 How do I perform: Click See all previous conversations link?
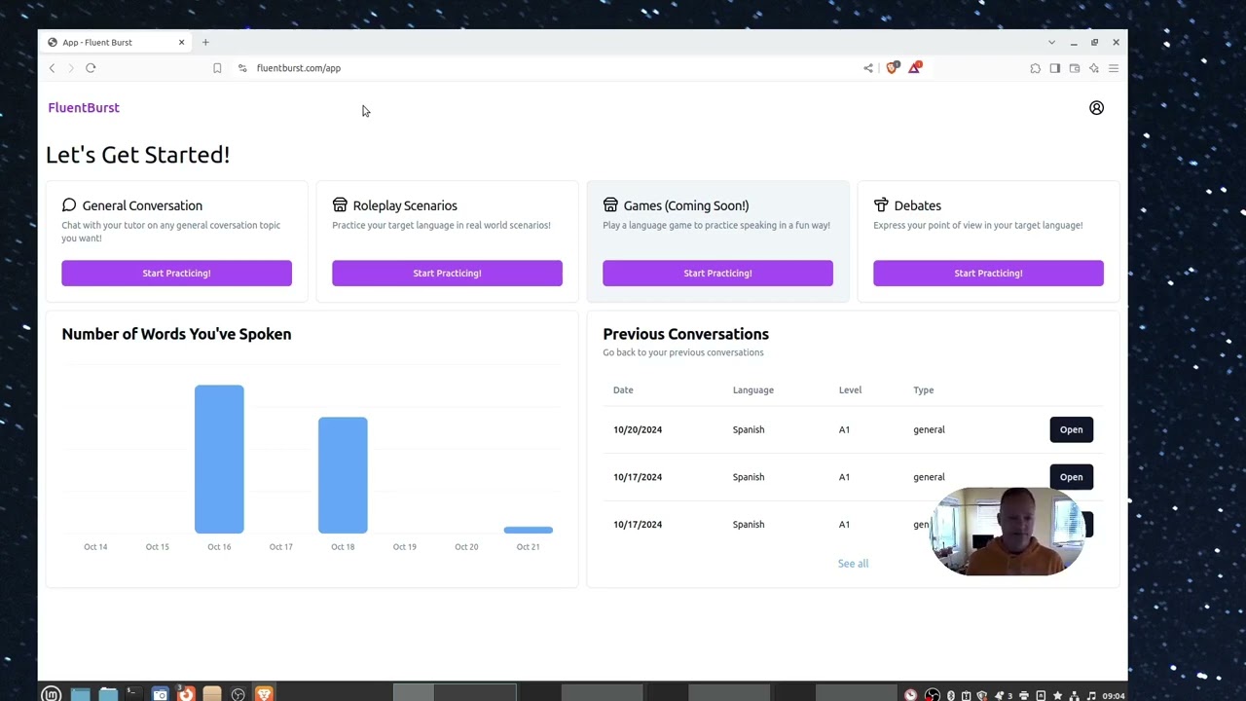853,564
